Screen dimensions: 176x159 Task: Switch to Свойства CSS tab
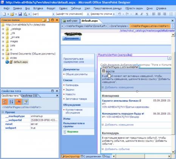click(29, 96)
